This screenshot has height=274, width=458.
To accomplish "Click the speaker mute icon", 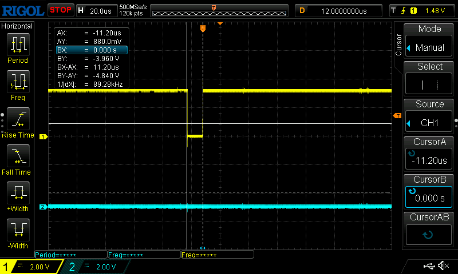I will (x=443, y=266).
